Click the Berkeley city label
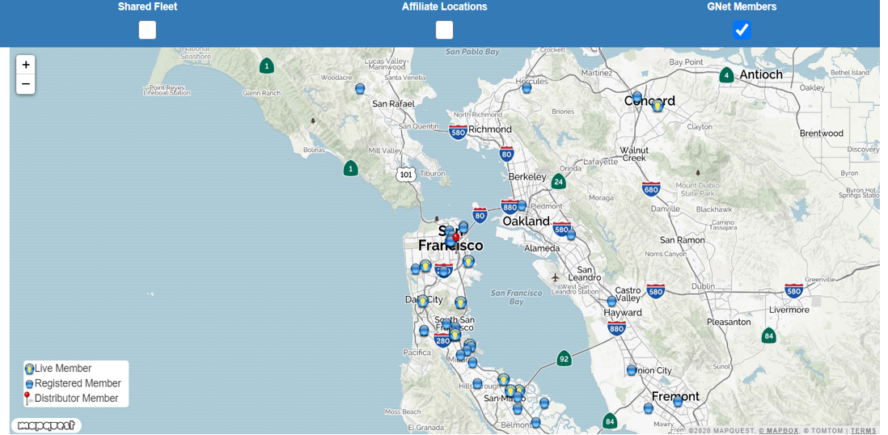The height and width of the screenshot is (435, 888). coord(527,177)
